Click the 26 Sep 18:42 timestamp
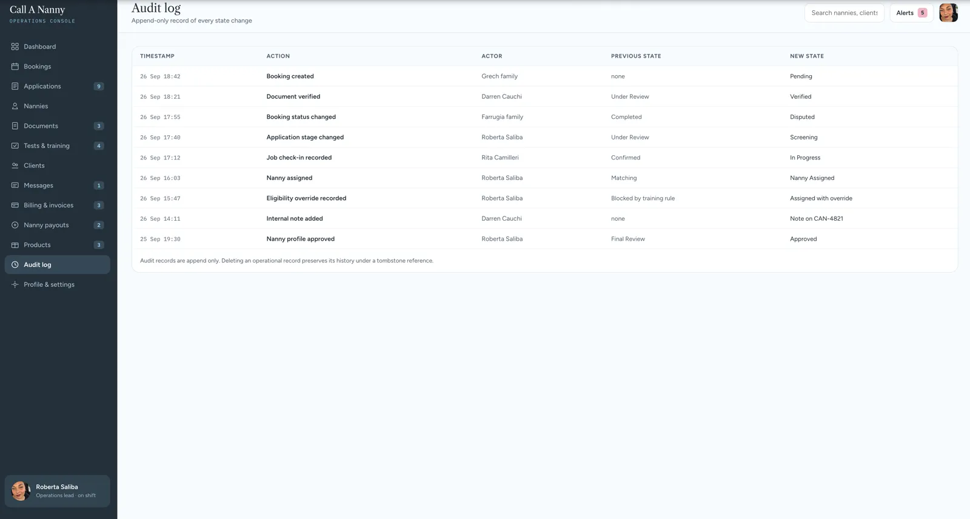 pos(160,76)
